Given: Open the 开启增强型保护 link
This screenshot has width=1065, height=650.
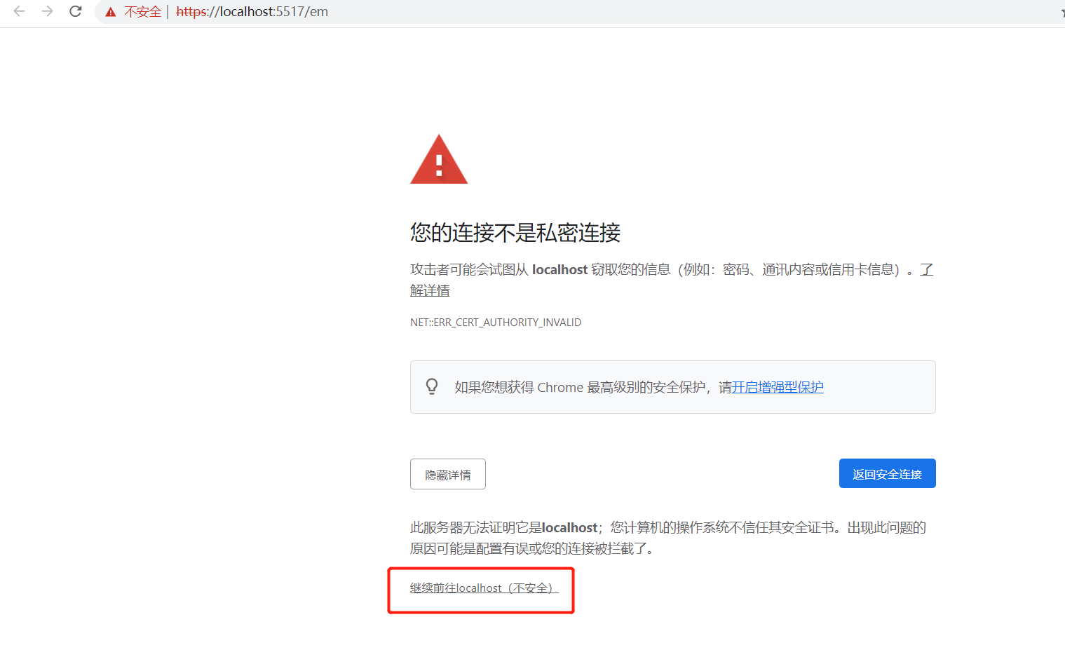Looking at the screenshot, I should pos(778,386).
